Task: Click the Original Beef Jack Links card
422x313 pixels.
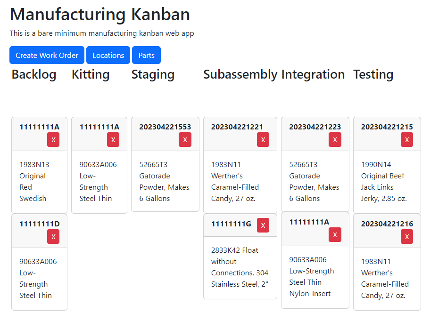Action: pos(387,181)
